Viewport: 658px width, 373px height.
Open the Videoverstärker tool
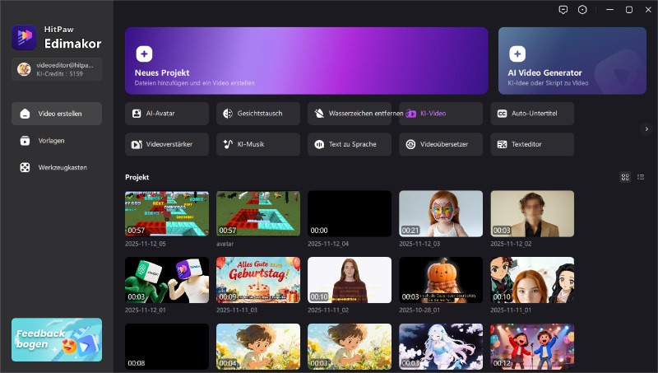point(167,144)
